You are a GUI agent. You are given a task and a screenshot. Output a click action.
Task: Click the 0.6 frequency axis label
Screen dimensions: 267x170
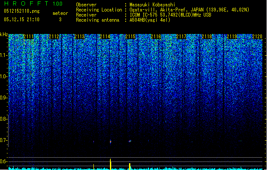pos(4,161)
